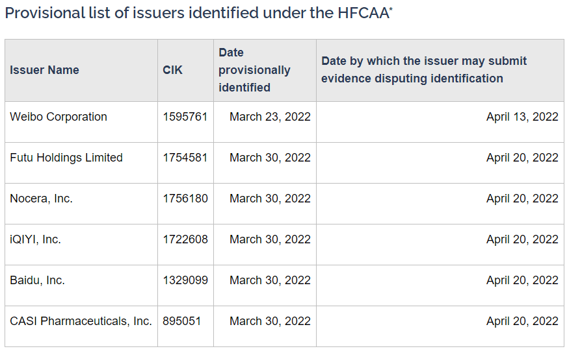The width and height of the screenshot is (567, 351).
Task: Select the iQIYI, Inc. cell
Action: tap(81, 245)
